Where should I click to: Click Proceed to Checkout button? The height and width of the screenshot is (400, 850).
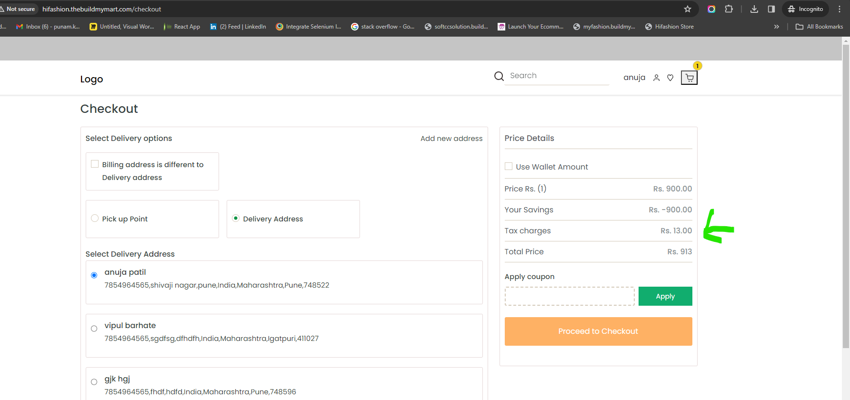(x=598, y=331)
